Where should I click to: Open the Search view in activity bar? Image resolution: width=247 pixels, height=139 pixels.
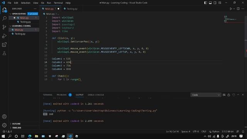click(x=4, y=19)
